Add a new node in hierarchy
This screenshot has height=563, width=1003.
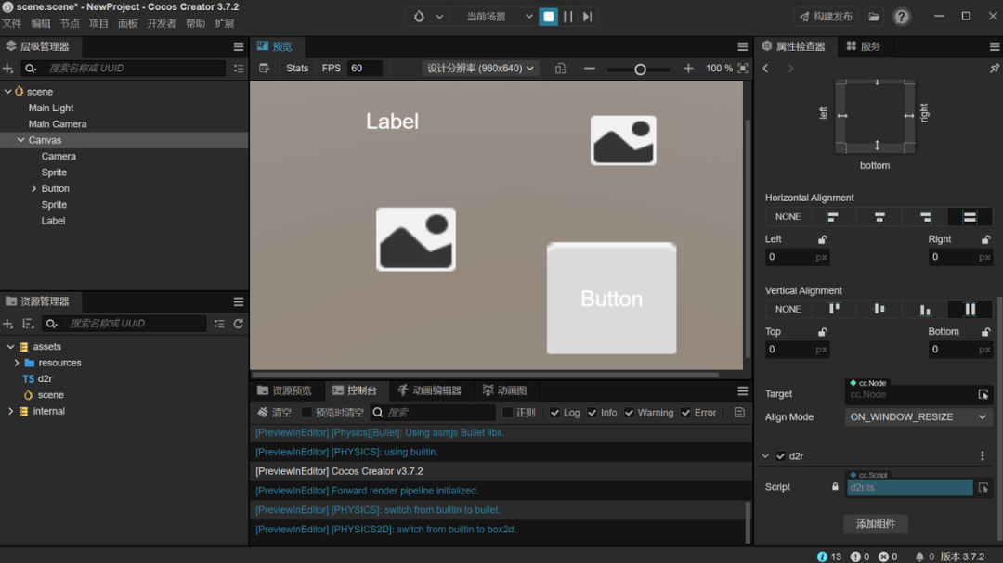7,69
